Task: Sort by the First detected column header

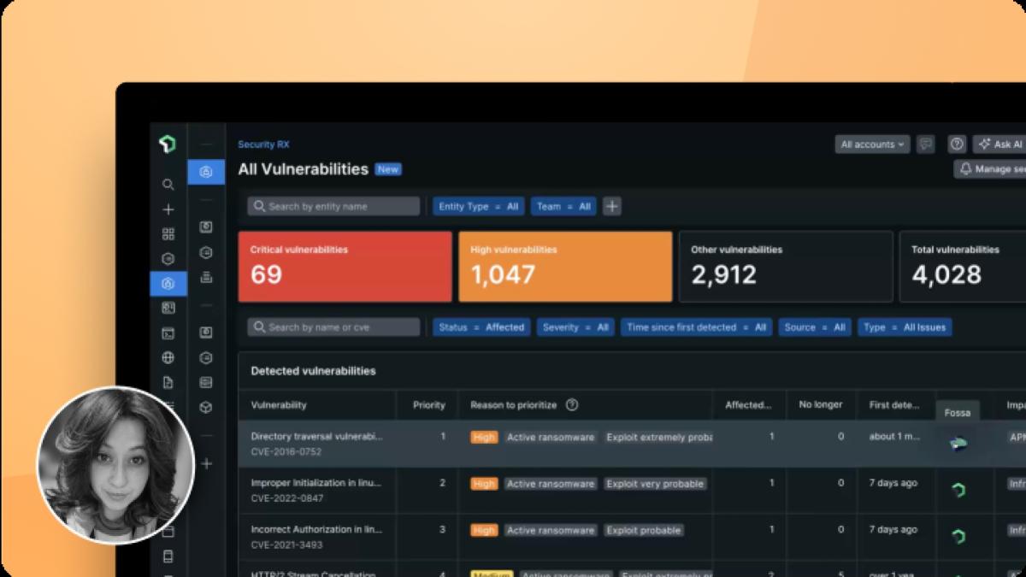Action: [894, 405]
